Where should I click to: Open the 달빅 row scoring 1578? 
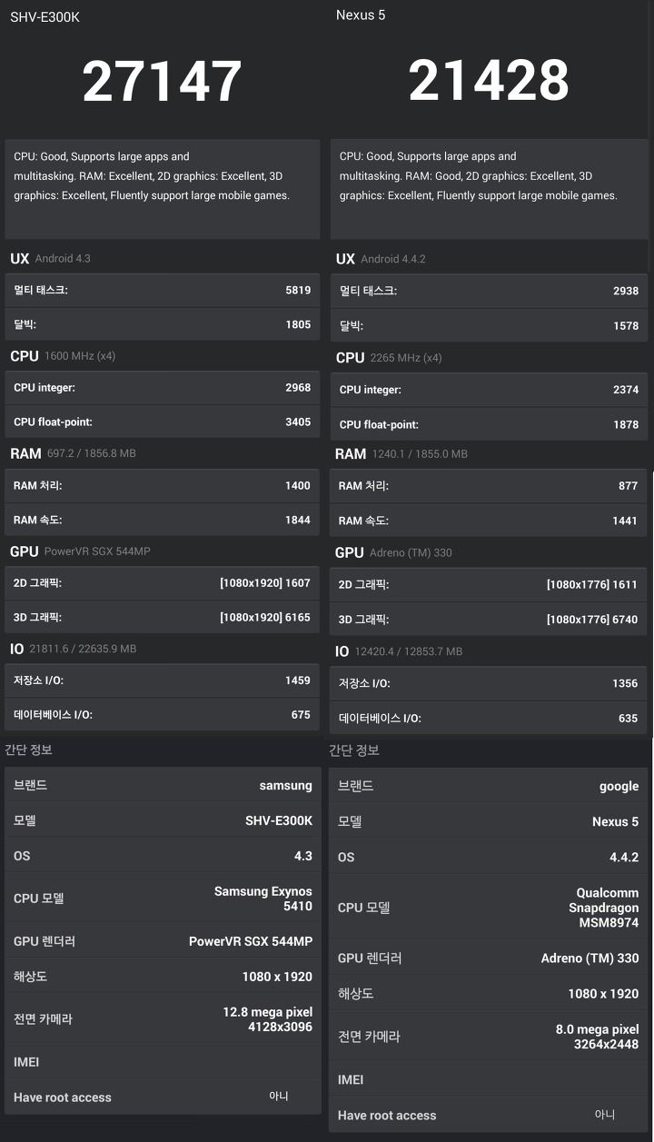[489, 325]
